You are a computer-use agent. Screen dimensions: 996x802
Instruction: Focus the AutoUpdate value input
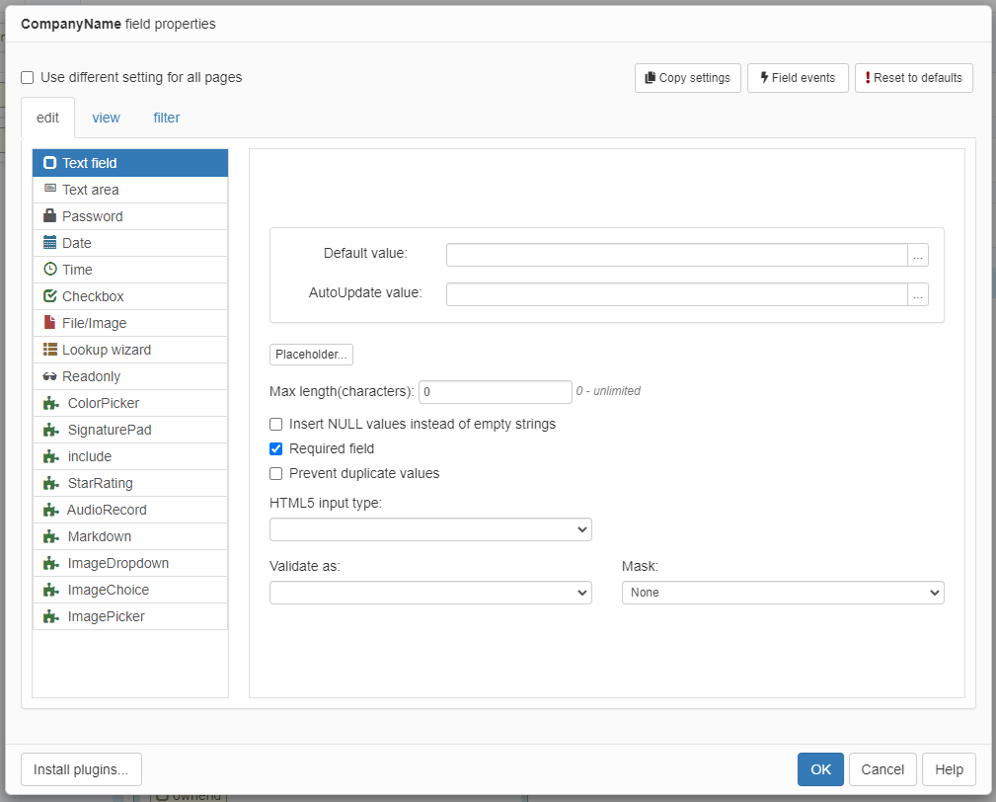pyautogui.click(x=676, y=294)
